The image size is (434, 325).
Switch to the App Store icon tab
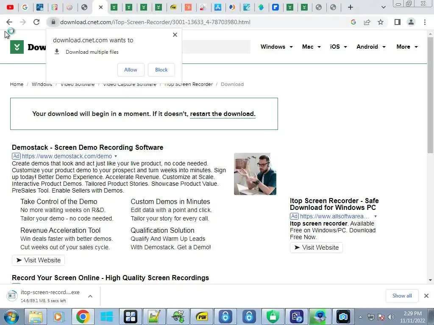[218, 7]
